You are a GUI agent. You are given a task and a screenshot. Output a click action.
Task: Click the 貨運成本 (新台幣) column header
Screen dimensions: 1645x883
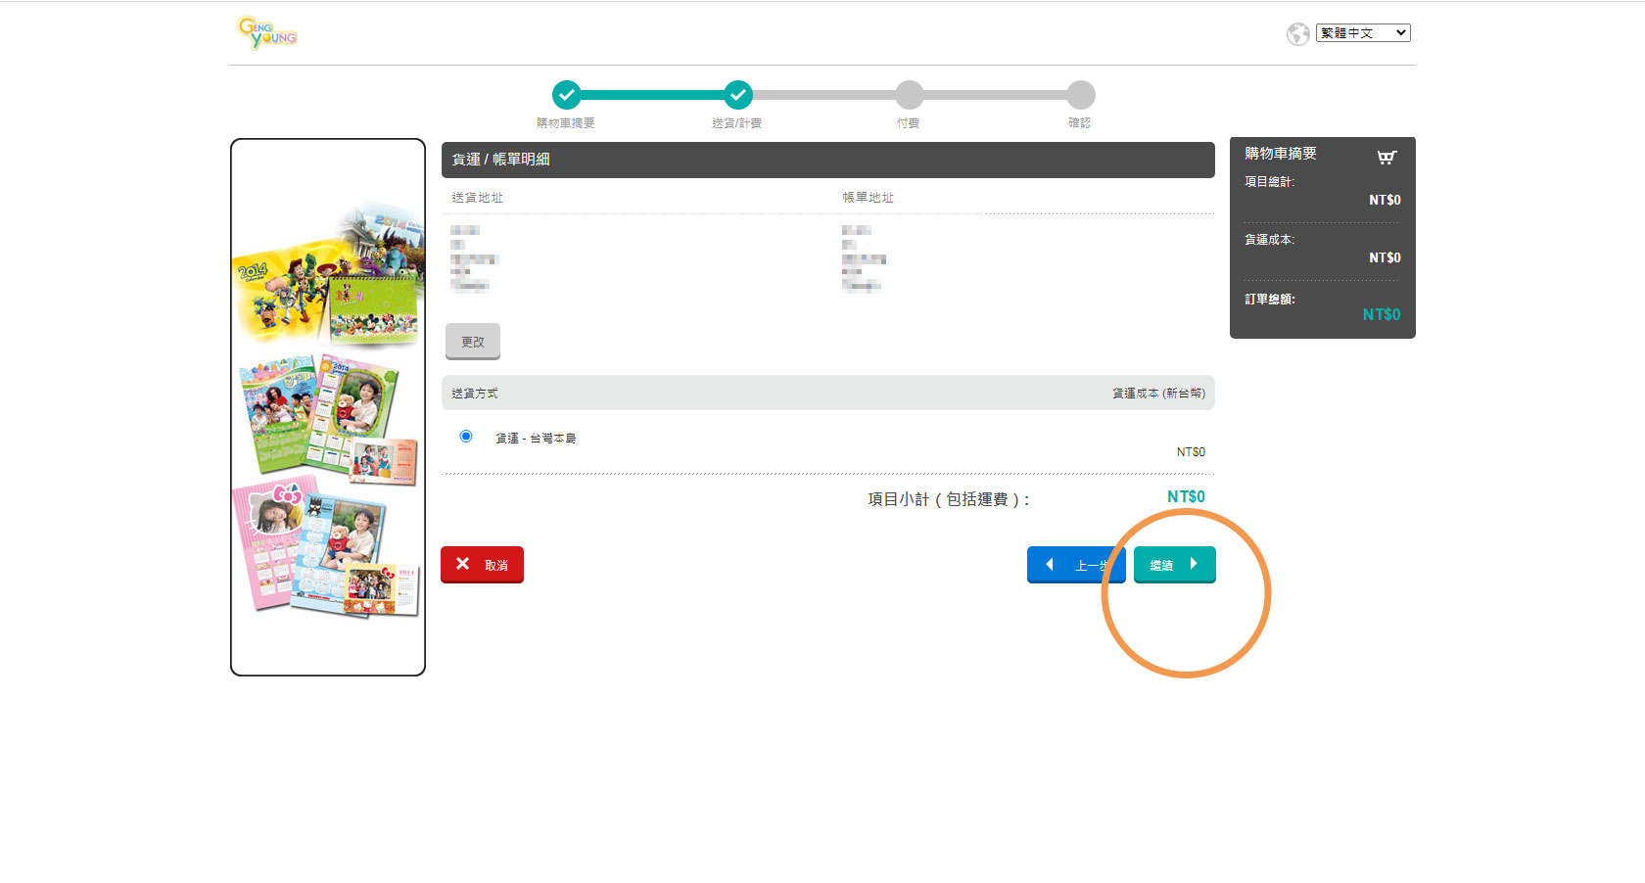1158,394
